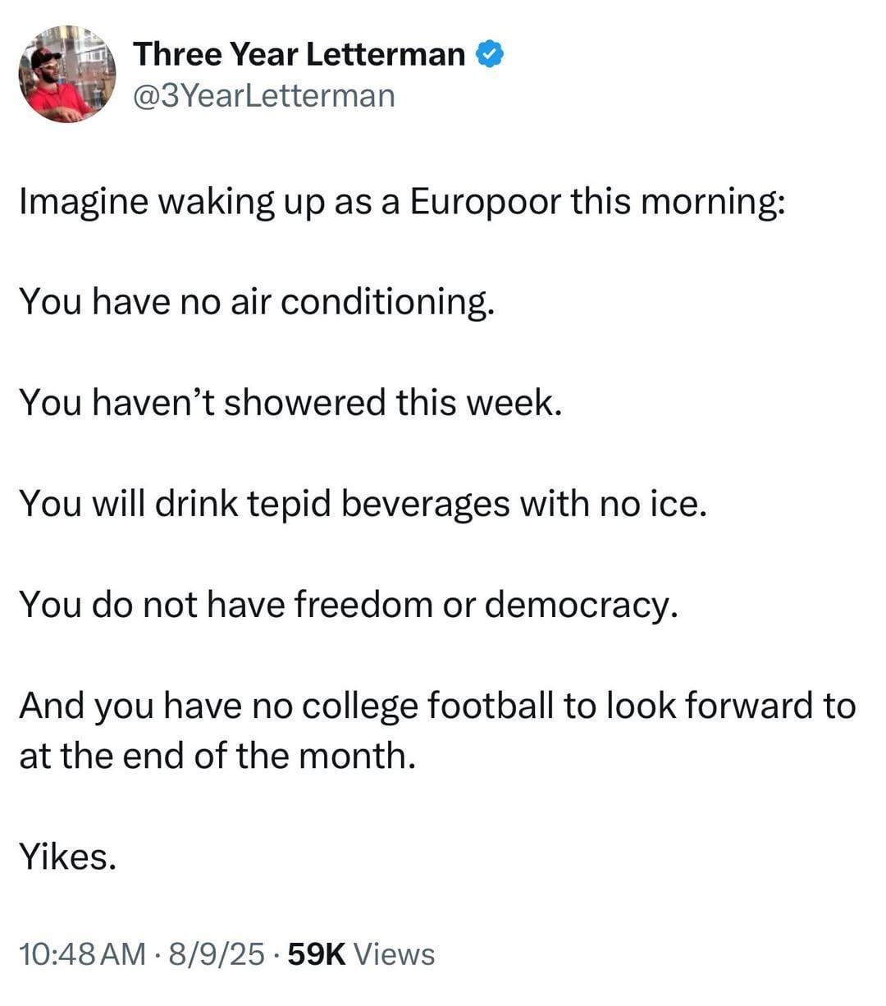This screenshot has height=1006, width=886.
Task: Click the 'look forward to' text
Action: click(732, 706)
